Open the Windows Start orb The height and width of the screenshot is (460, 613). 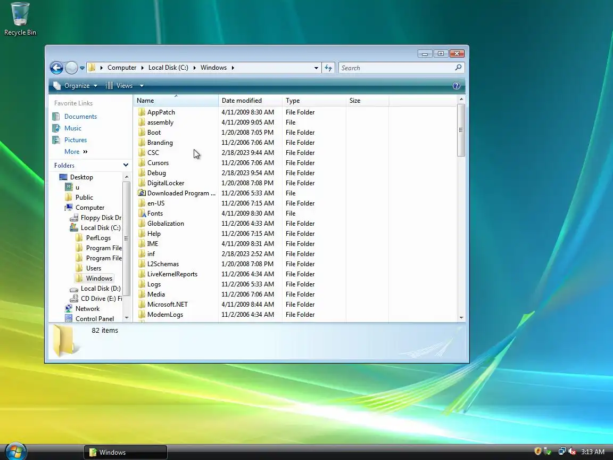[x=16, y=452]
